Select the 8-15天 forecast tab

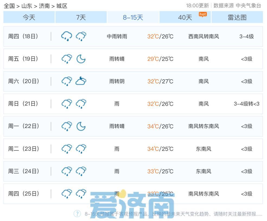[133, 17]
